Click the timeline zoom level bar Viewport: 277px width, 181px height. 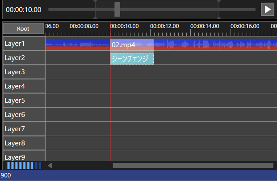point(23,165)
